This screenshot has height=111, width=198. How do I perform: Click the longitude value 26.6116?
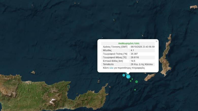pos(135,57)
